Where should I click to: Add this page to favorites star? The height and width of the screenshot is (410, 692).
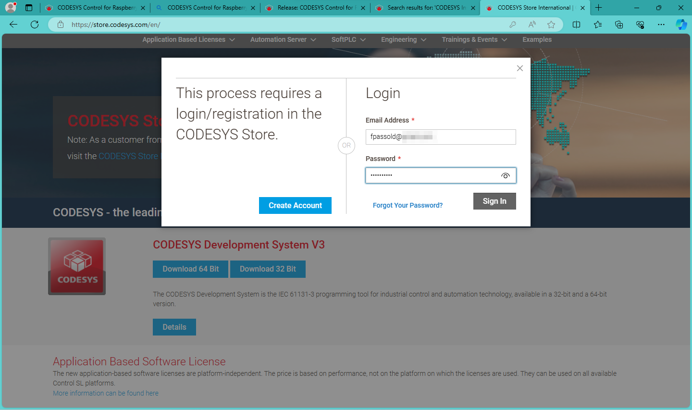click(x=551, y=25)
